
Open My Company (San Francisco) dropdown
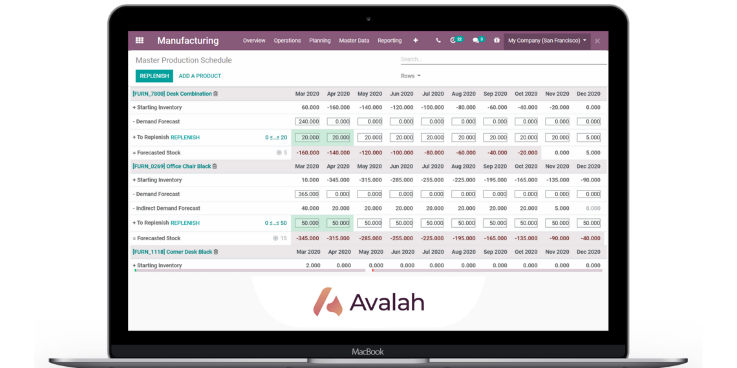[x=547, y=41]
